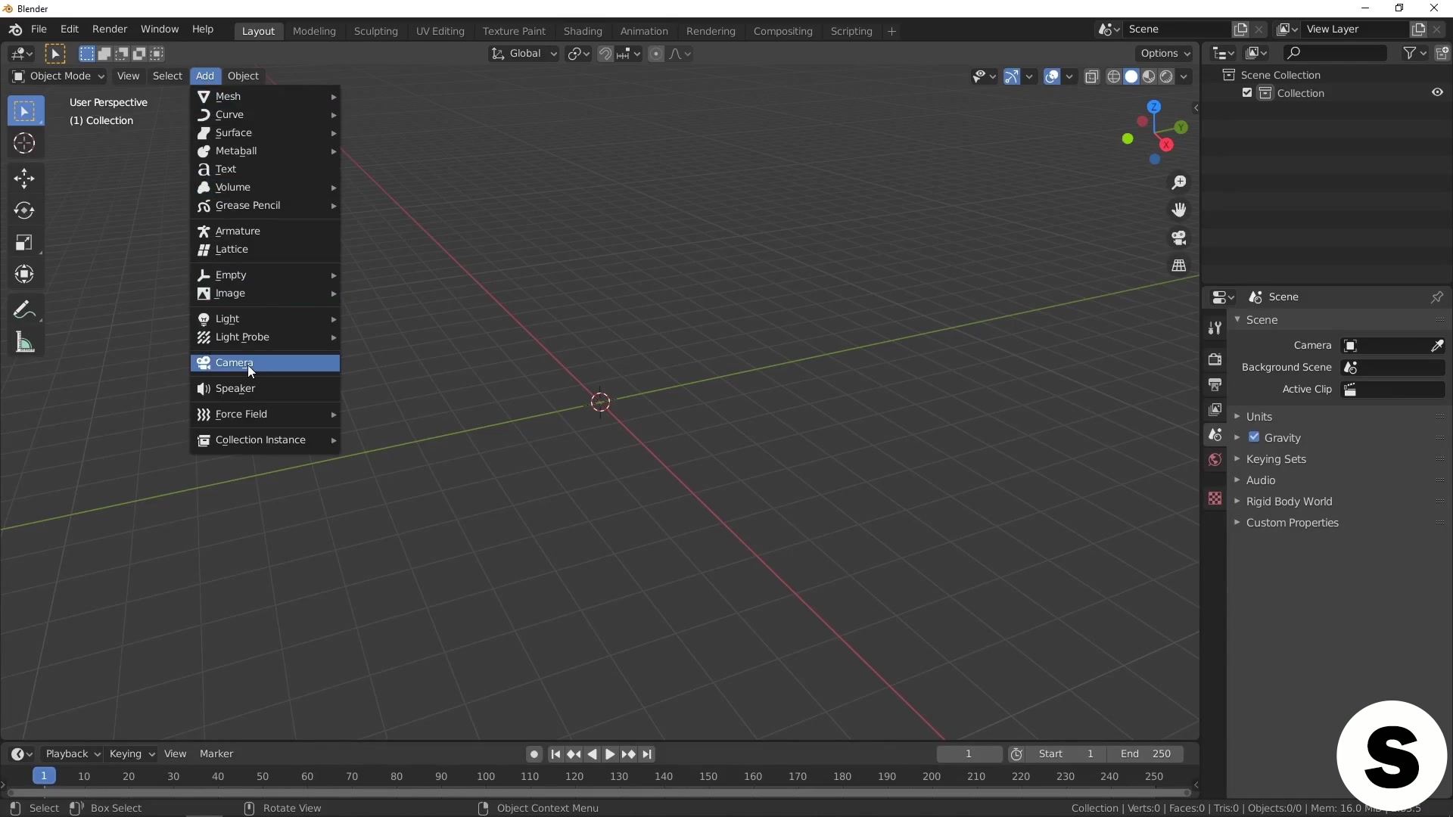Viewport: 1453px width, 817px height.
Task: Click the End frame 250 field
Action: 1146,754
